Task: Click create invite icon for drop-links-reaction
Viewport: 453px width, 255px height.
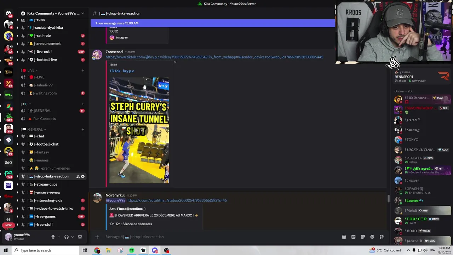Action: (x=78, y=176)
